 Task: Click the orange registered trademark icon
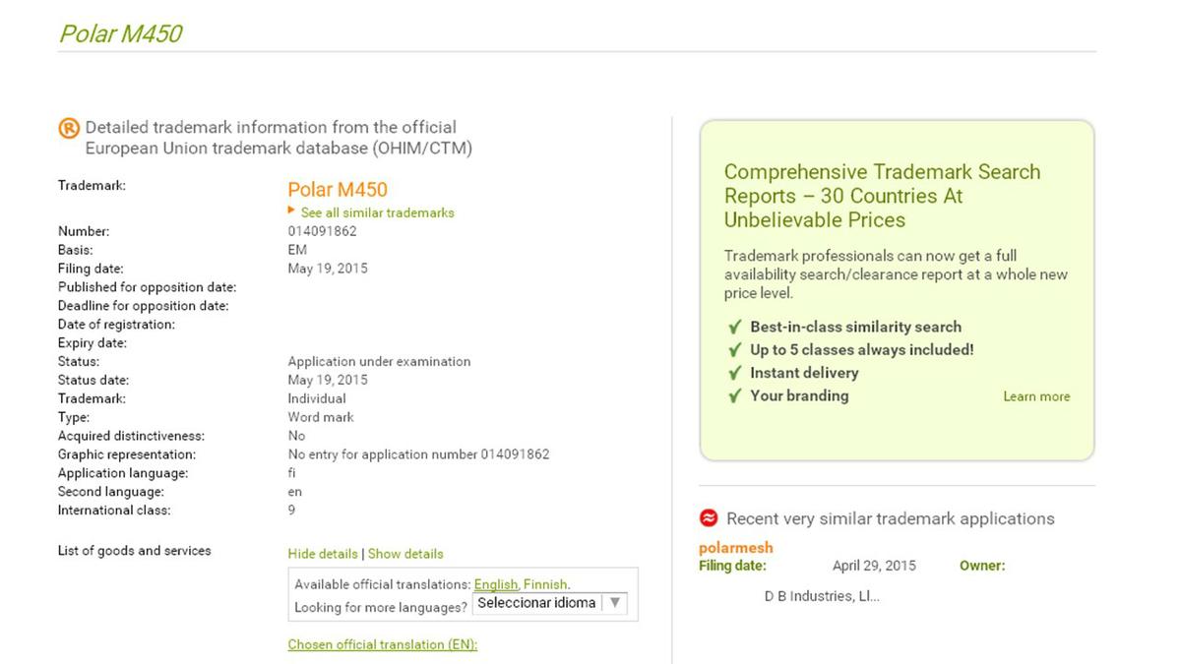pyautogui.click(x=69, y=128)
